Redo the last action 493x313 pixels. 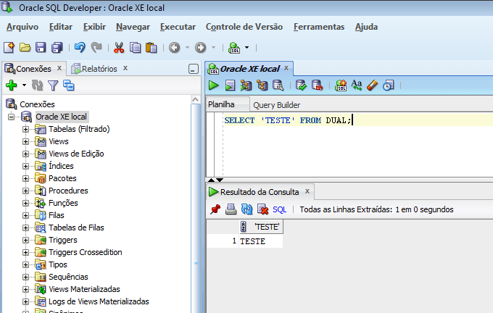[x=96, y=47]
